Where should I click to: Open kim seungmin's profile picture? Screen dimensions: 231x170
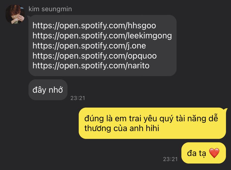(15, 14)
